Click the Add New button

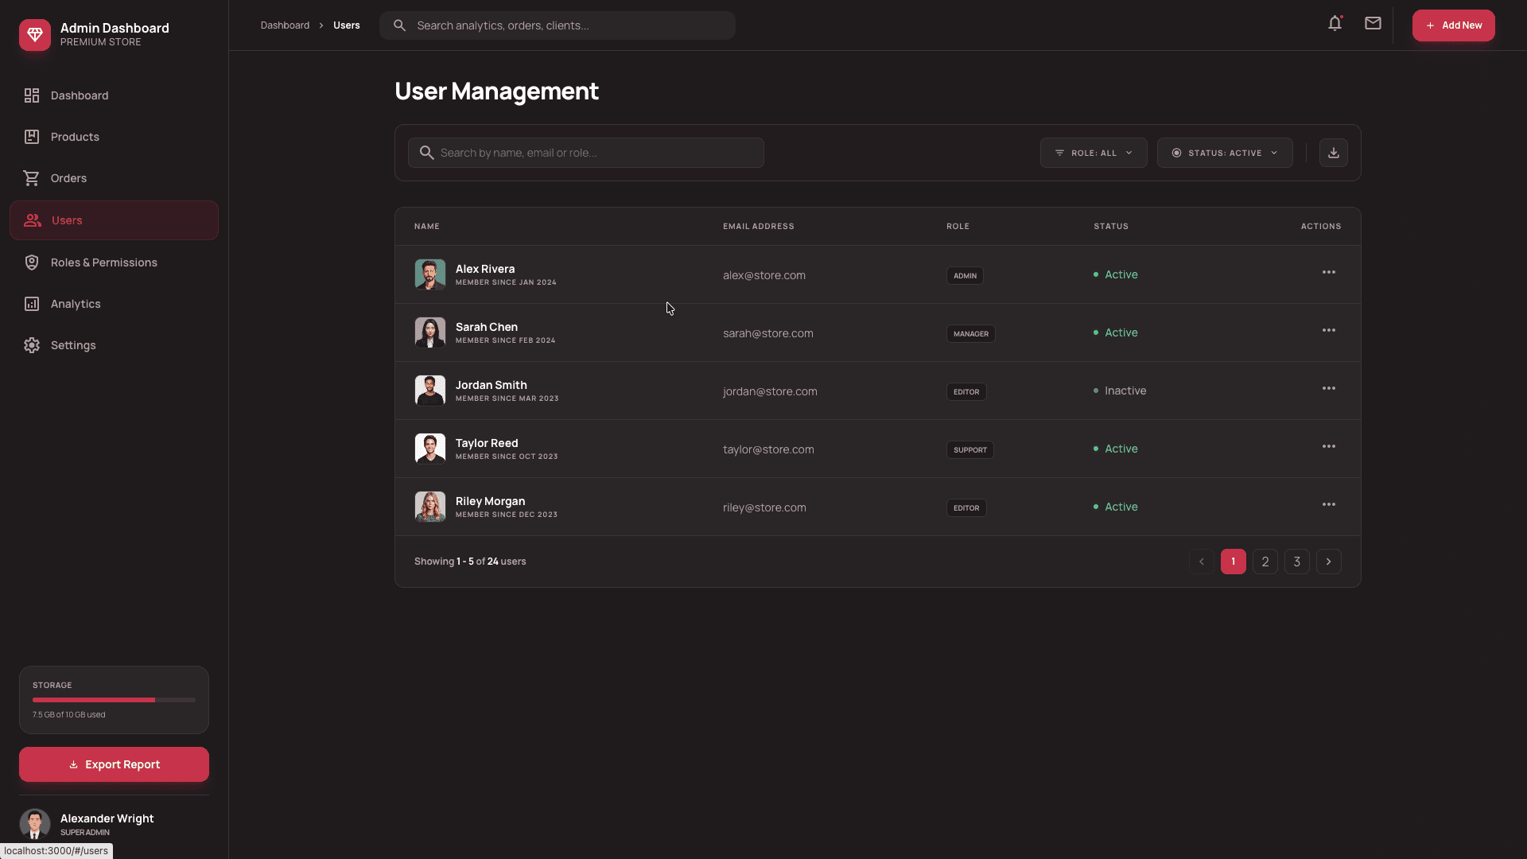click(1453, 25)
